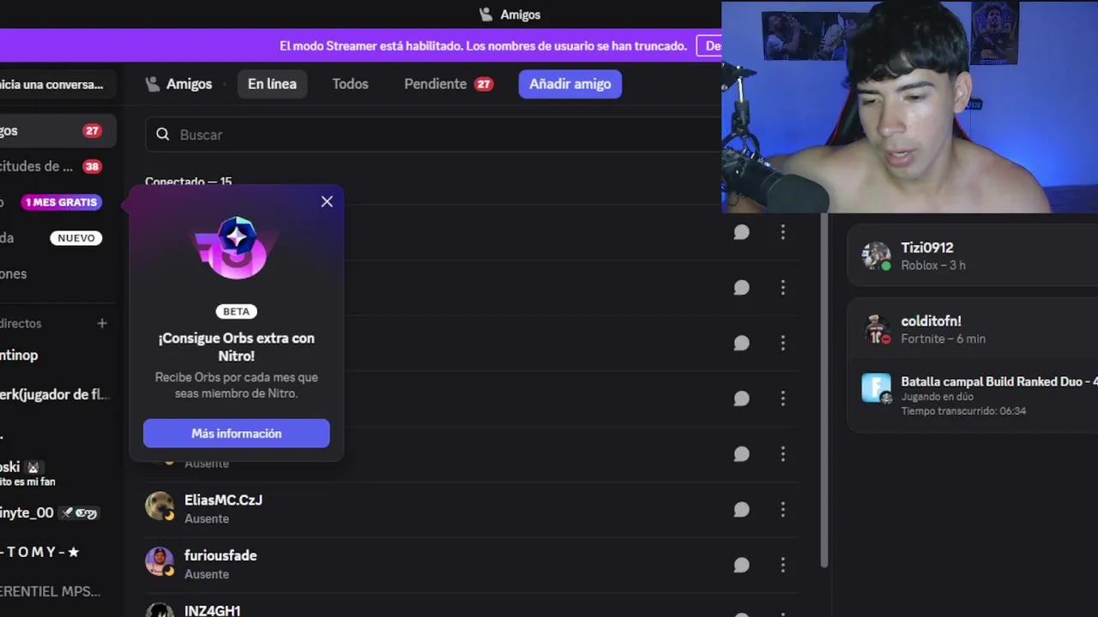Message furiousfade using the chat bubble icon

(x=741, y=566)
